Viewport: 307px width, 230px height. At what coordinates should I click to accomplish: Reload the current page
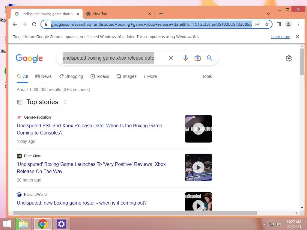[x=34, y=24]
